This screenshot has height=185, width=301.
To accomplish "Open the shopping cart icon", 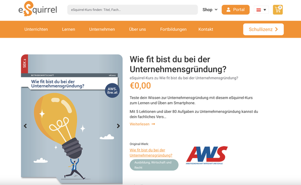I will tap(278, 9).
